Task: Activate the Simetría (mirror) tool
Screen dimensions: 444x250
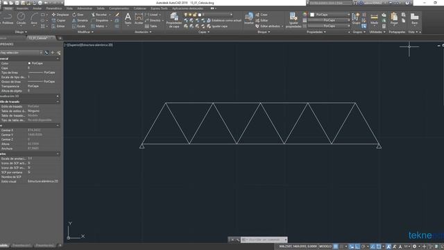Action: pos(80,20)
